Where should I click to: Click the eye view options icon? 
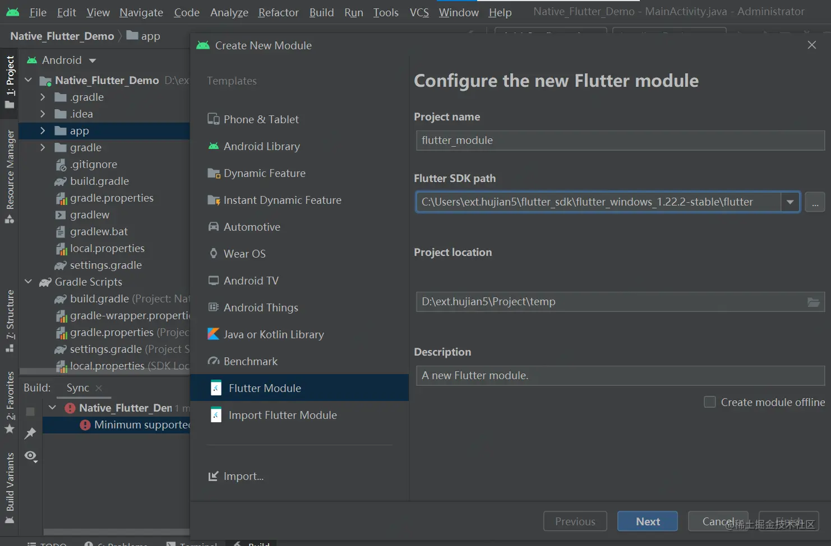[x=31, y=456]
